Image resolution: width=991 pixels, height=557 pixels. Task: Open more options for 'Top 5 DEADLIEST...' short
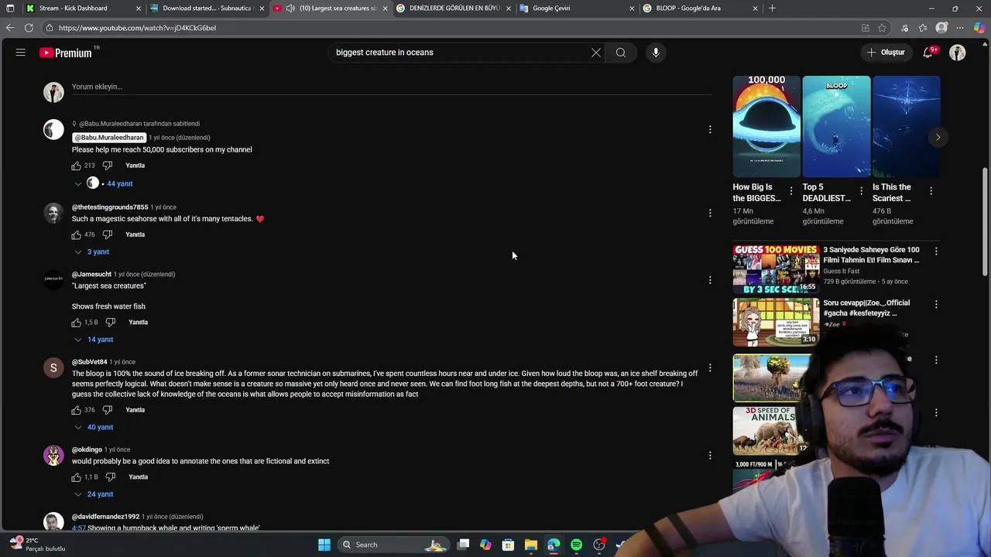(x=861, y=191)
